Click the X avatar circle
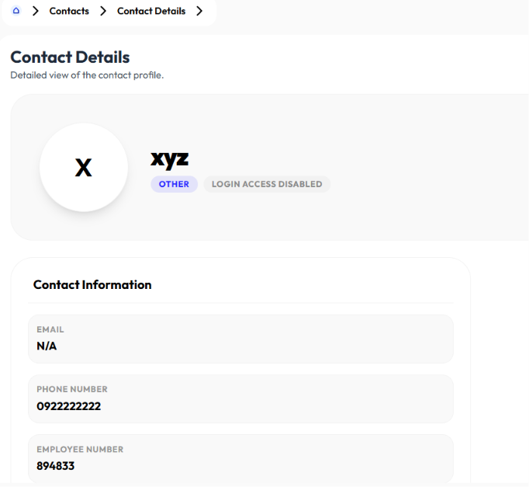The width and height of the screenshot is (529, 487). 84,168
